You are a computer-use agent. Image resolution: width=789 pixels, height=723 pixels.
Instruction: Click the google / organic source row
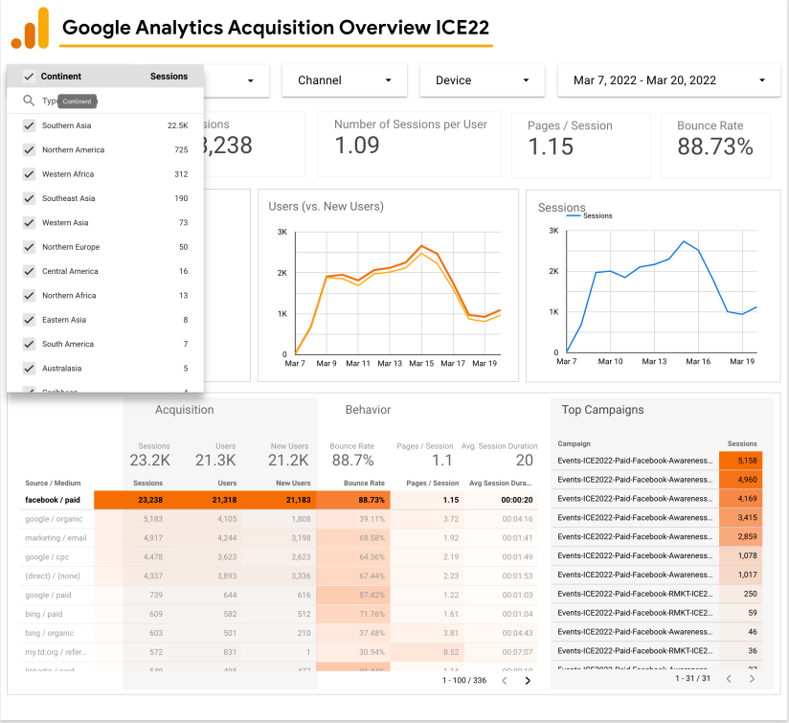pyautogui.click(x=54, y=519)
